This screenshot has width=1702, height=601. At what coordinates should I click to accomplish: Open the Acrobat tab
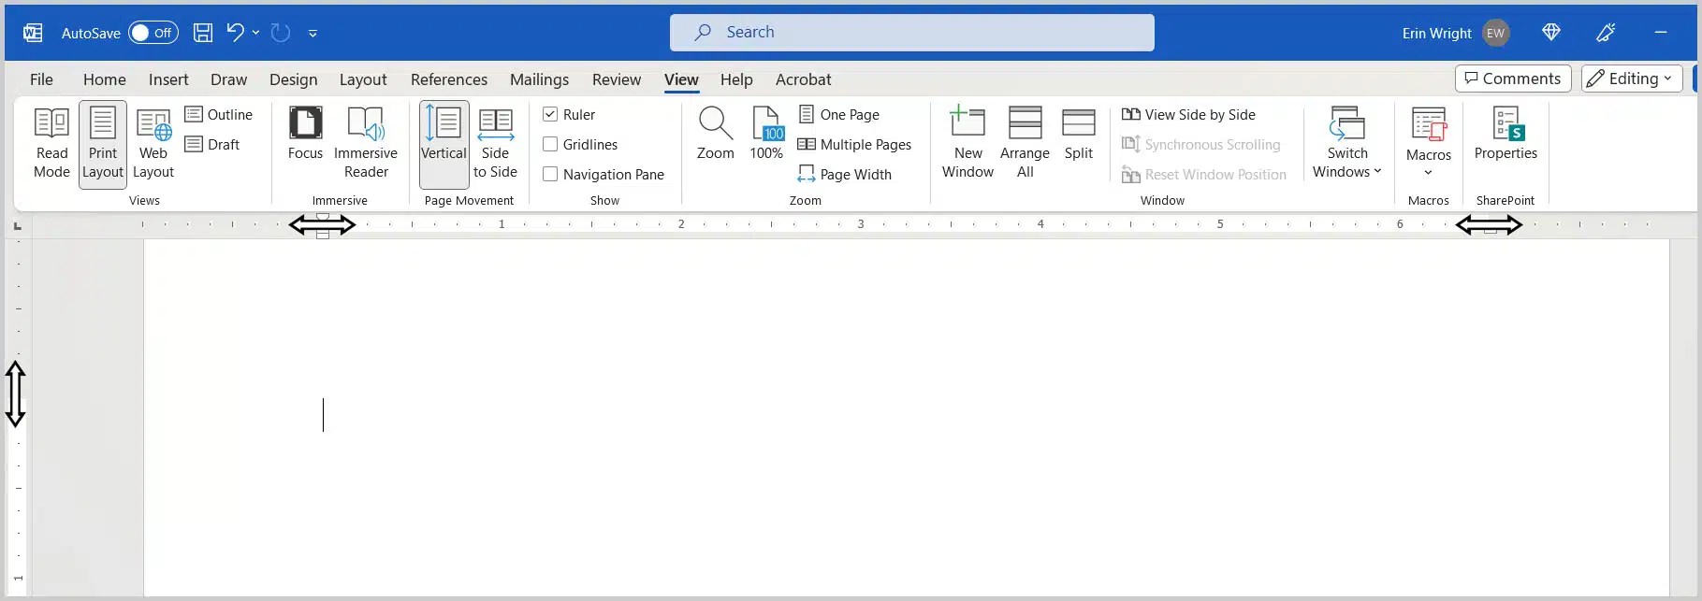(x=803, y=79)
